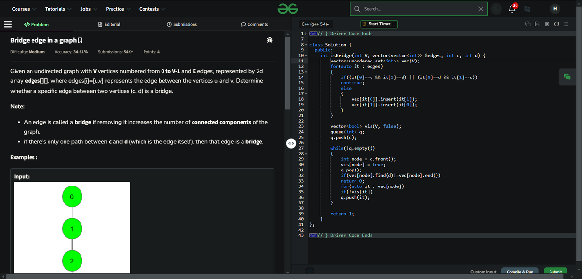Place cursor on 'return 1;' line
Image resolution: width=582 pixels, height=279 pixels.
342,214
